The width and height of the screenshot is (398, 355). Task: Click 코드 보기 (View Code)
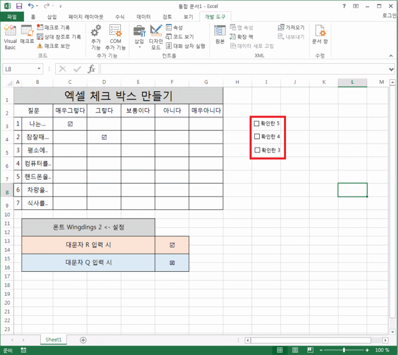tap(180, 36)
